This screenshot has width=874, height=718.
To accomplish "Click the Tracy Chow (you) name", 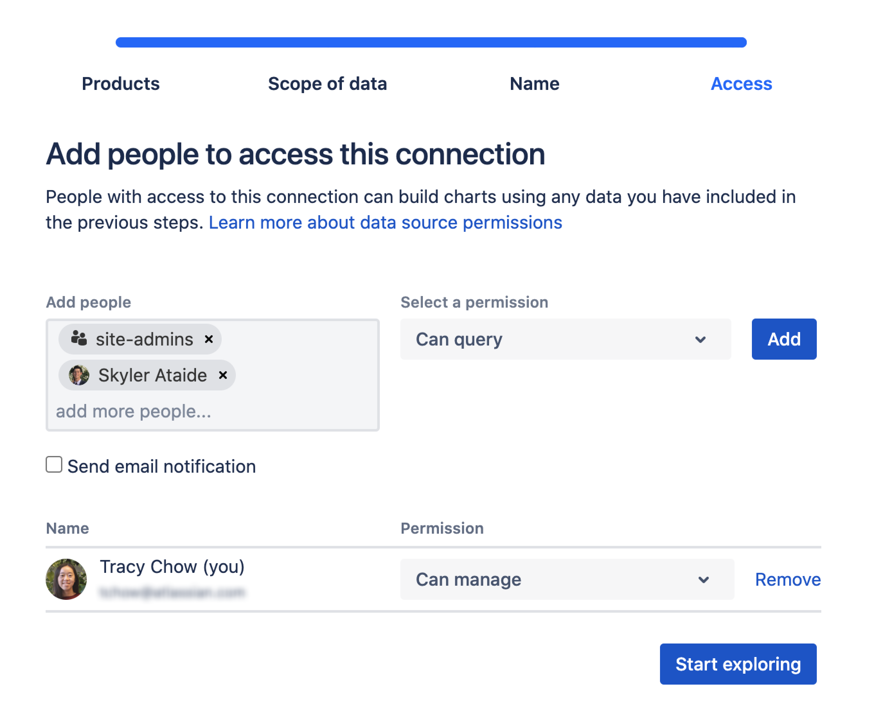I will (172, 567).
